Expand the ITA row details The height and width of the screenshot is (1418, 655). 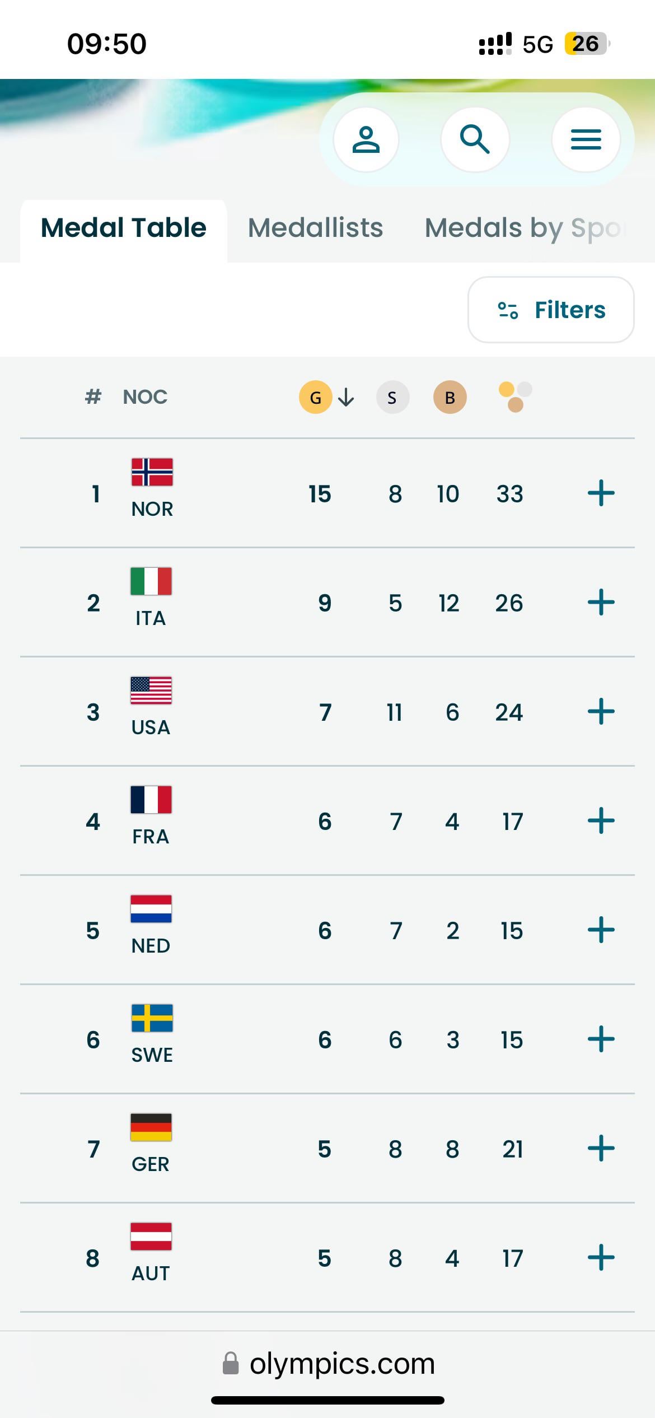601,603
